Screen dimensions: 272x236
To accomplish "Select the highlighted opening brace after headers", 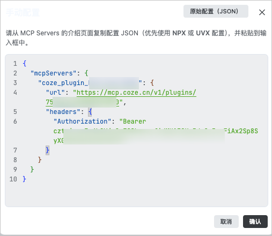I will (x=90, y=112).
